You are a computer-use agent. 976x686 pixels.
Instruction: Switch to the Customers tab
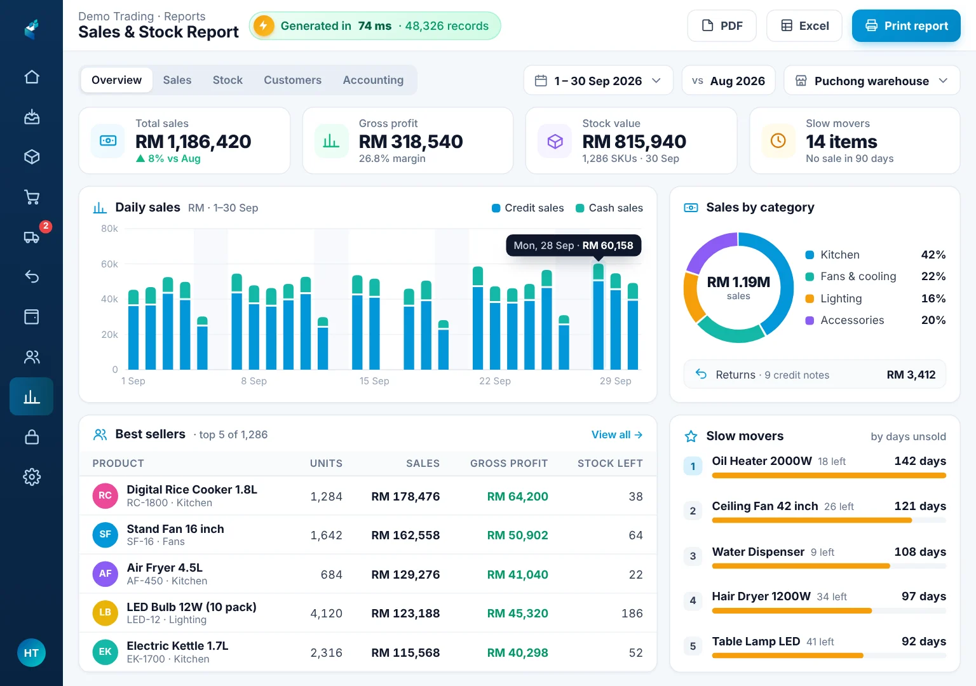(293, 80)
